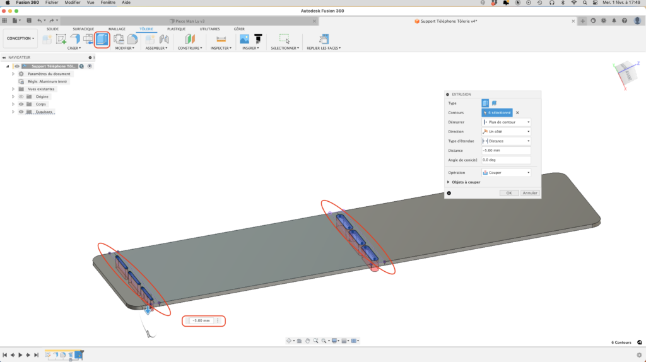
Task: Open the Fenêtre menu
Action: [x=108, y=3]
